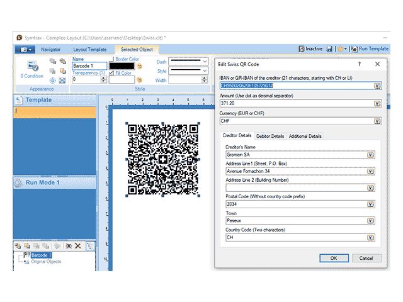Click the Template panel header icon
The image size is (403, 302).
[x=19, y=100]
